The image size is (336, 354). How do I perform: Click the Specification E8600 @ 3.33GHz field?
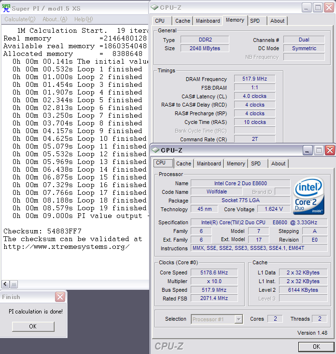coord(259,222)
